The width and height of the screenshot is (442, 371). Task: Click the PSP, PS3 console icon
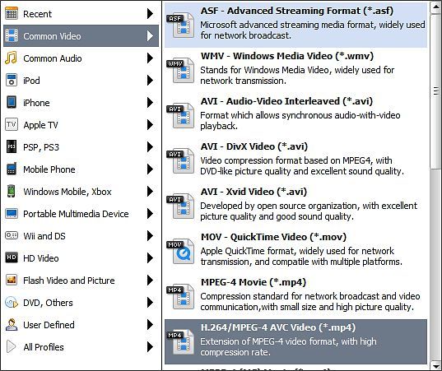pyautogui.click(x=12, y=146)
